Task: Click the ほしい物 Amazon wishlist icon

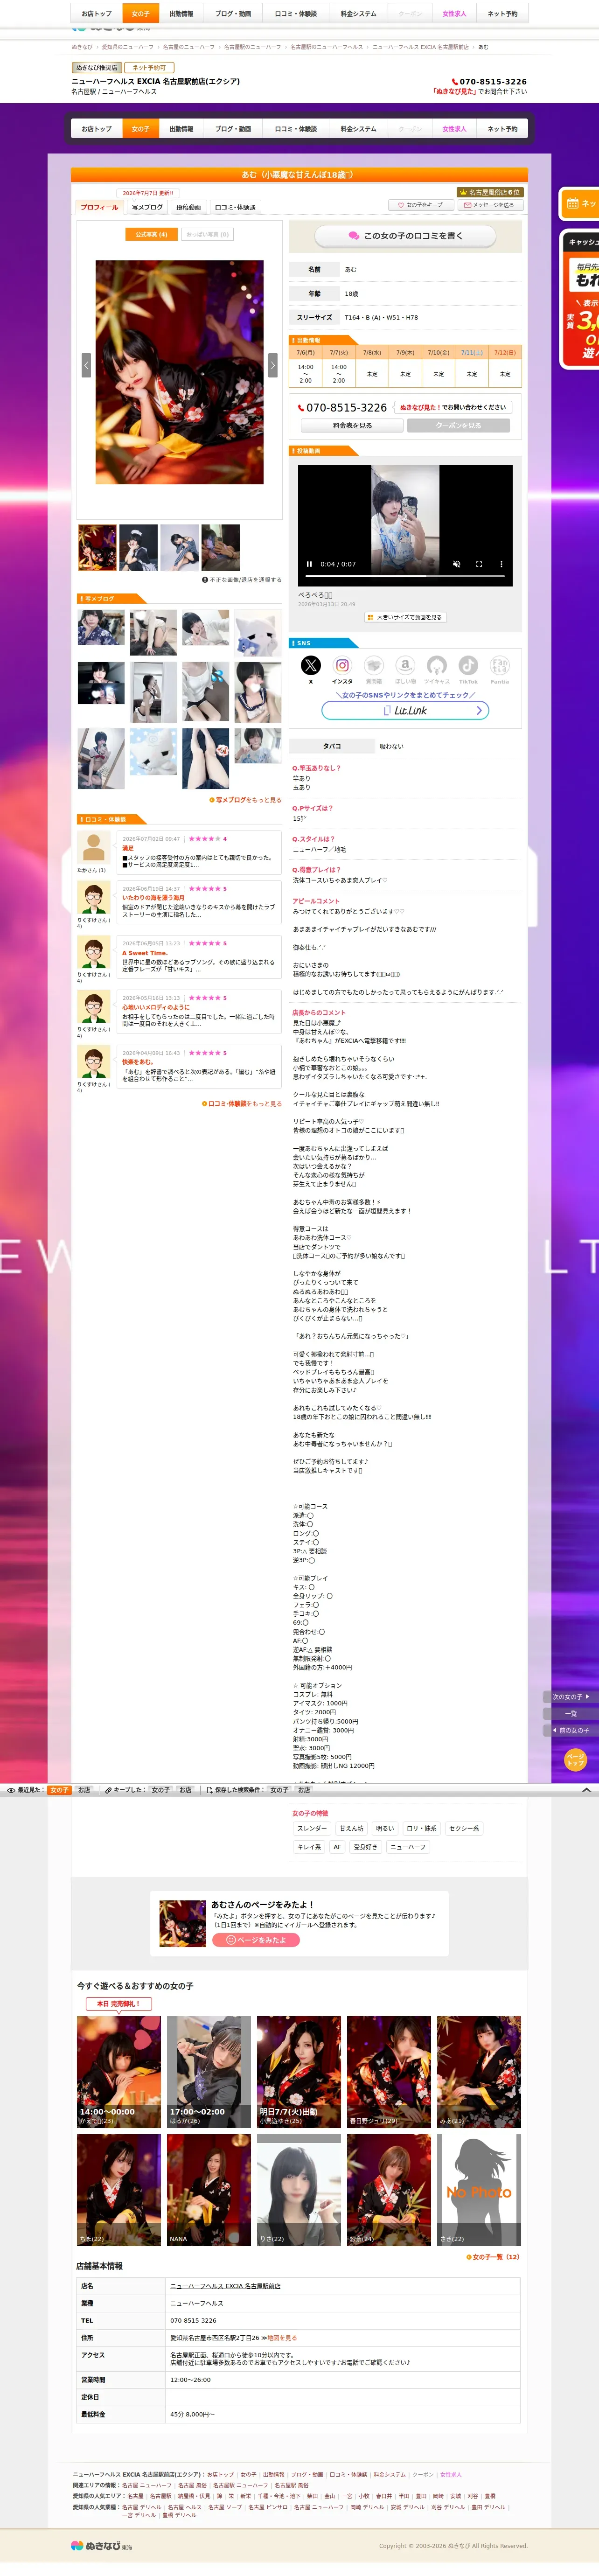Action: pos(405,665)
